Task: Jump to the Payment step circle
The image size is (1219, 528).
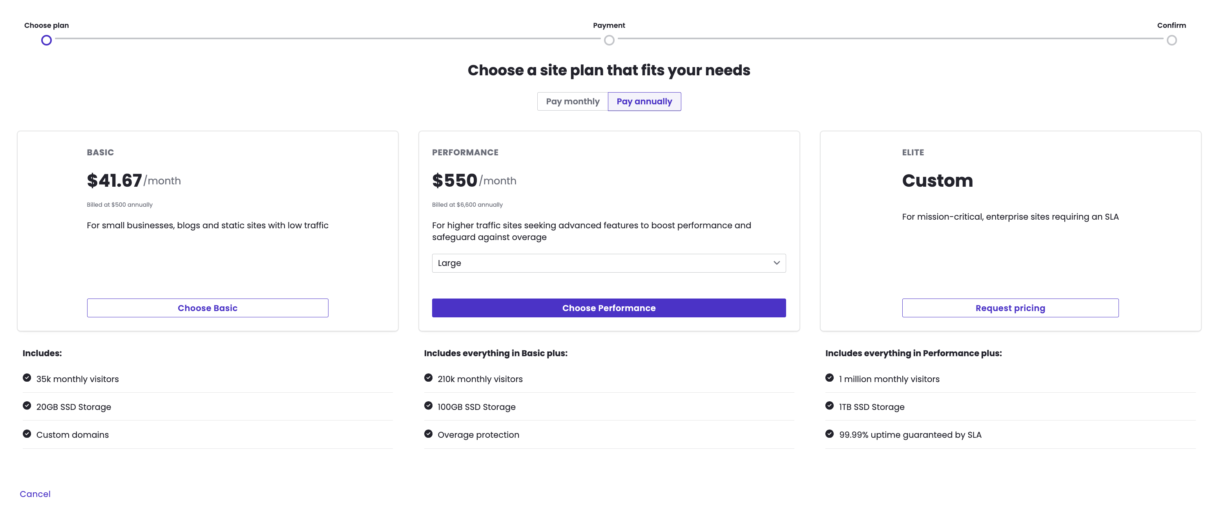Action: tap(609, 40)
